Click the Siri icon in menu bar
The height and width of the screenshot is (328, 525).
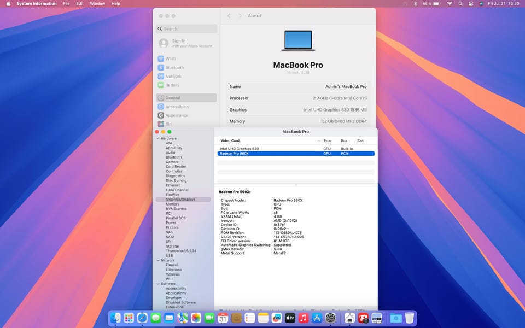click(481, 4)
